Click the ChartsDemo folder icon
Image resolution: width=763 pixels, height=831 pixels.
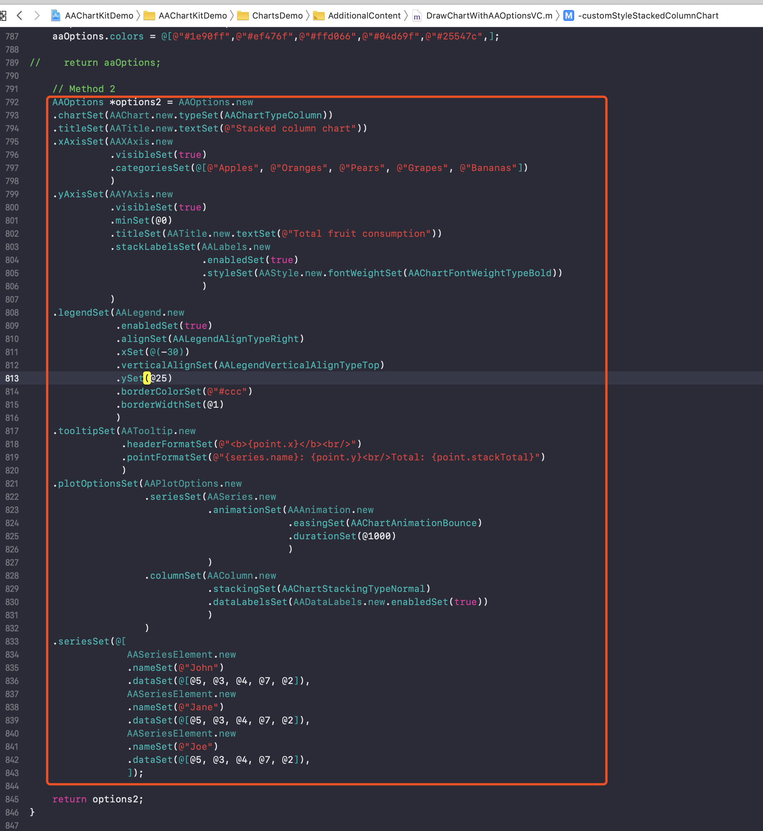click(244, 15)
